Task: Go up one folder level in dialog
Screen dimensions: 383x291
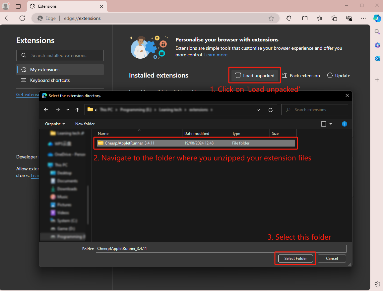Action: pyautogui.click(x=77, y=110)
